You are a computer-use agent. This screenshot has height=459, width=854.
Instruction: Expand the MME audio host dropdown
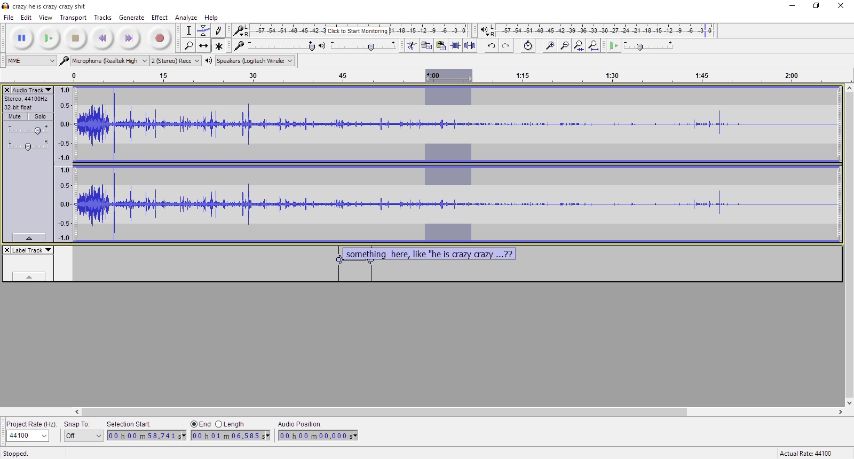click(31, 61)
